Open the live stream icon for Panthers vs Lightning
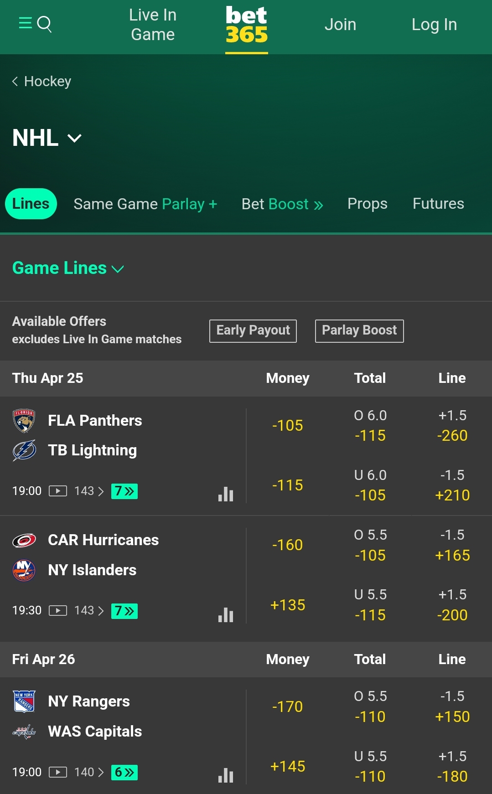Image resolution: width=492 pixels, height=794 pixels. 57,491
